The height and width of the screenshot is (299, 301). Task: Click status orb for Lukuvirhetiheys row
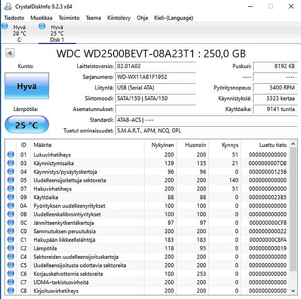click(x=11, y=154)
